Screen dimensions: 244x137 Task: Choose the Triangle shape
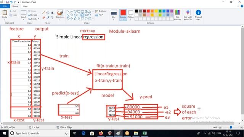[x=90, y=11]
